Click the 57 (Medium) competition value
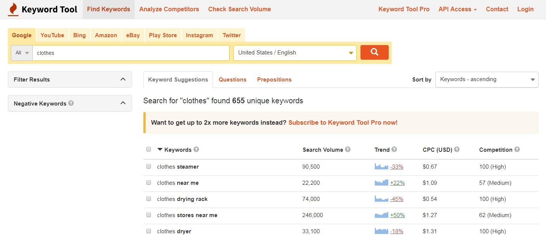The width and height of the screenshot is (546, 240). pos(495,183)
